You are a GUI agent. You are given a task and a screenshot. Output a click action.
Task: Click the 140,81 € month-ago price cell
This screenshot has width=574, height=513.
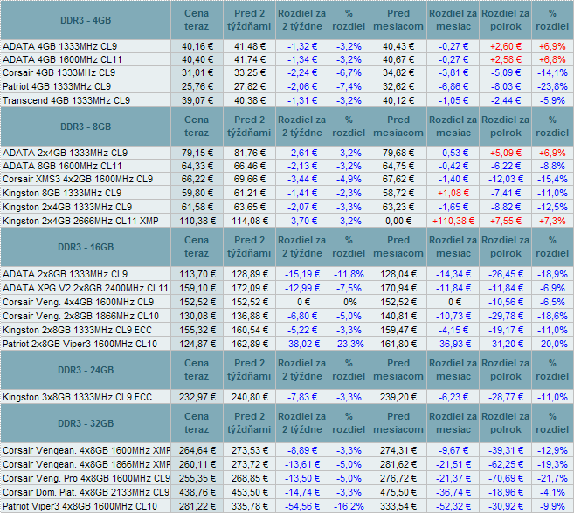(398, 316)
